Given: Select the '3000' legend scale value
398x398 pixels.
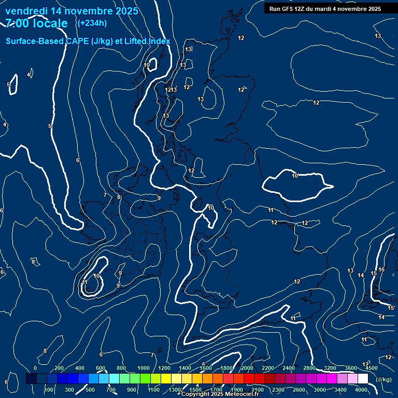Looking at the screenshot, I should tap(320, 390).
